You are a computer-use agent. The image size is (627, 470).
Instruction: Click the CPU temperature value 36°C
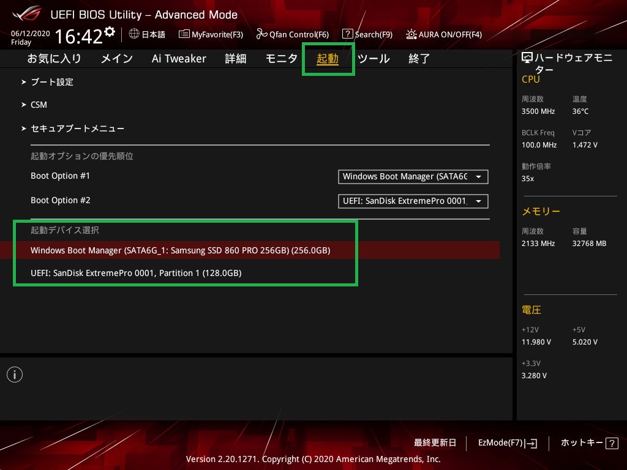(580, 111)
